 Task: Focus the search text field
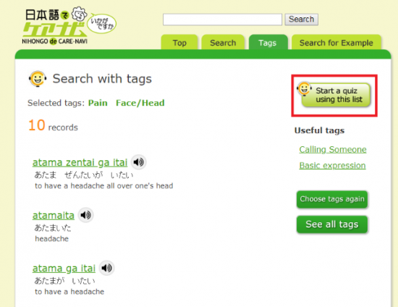(x=222, y=20)
